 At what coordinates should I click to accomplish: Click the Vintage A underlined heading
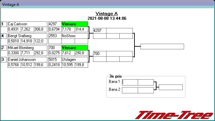coord(107,13)
